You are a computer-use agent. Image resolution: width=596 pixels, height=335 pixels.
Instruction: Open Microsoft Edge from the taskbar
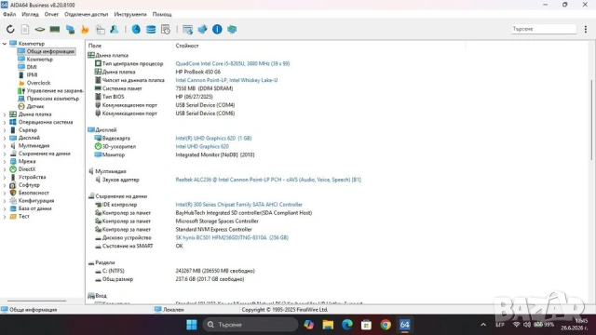pyautogui.click(x=347, y=325)
